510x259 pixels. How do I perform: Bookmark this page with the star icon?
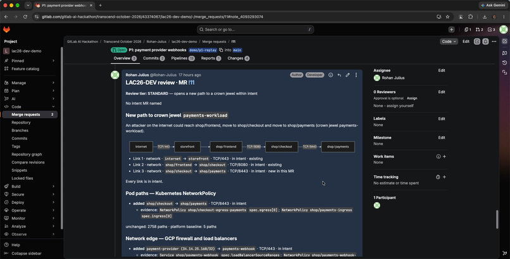447,16
